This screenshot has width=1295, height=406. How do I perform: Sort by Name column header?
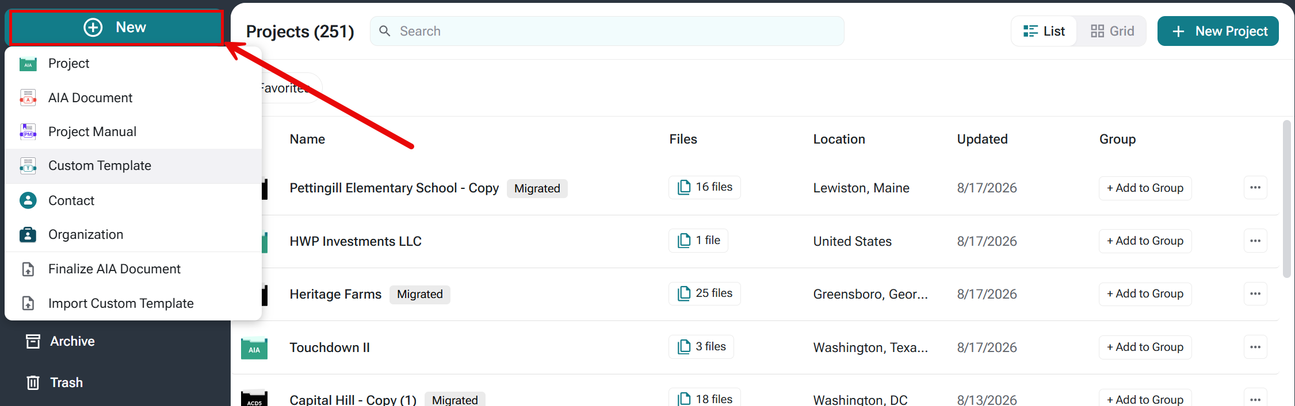pos(307,139)
